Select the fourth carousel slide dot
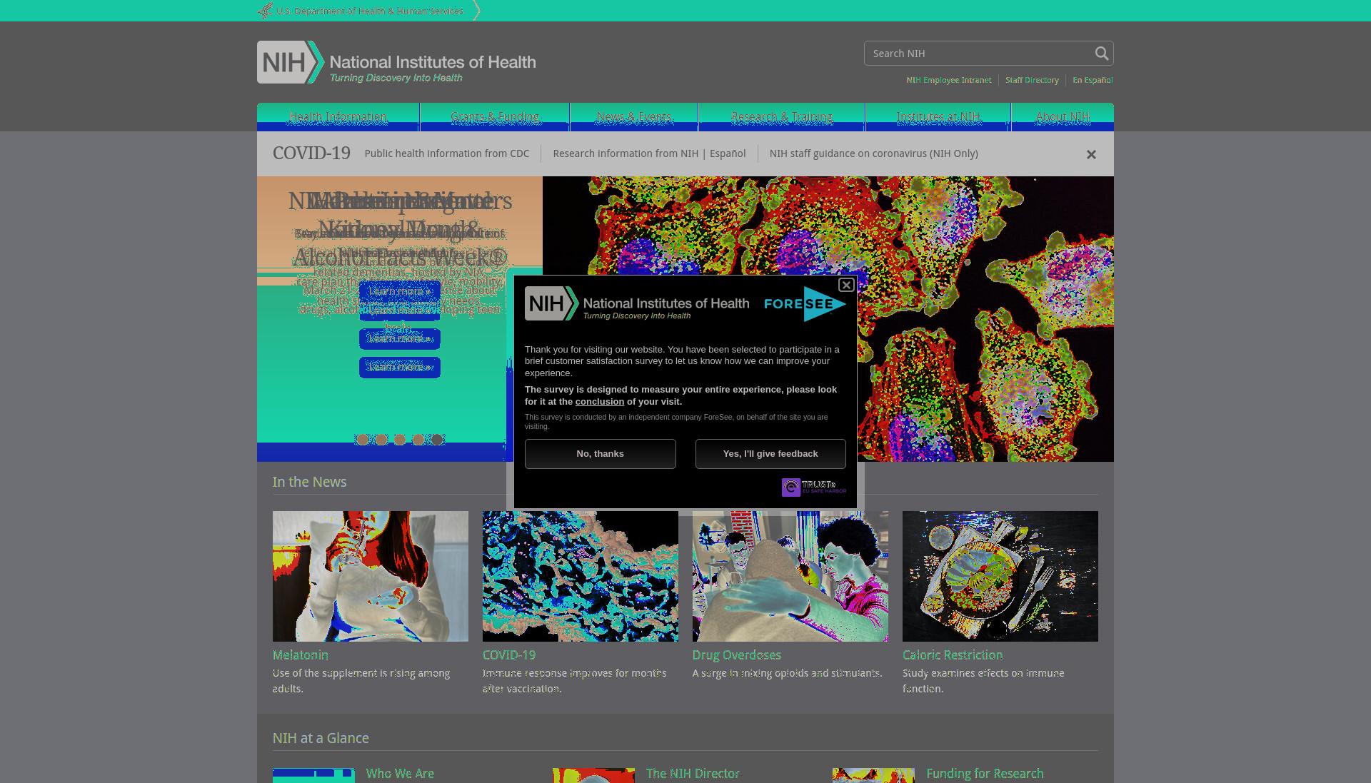The image size is (1371, 783). (x=418, y=440)
